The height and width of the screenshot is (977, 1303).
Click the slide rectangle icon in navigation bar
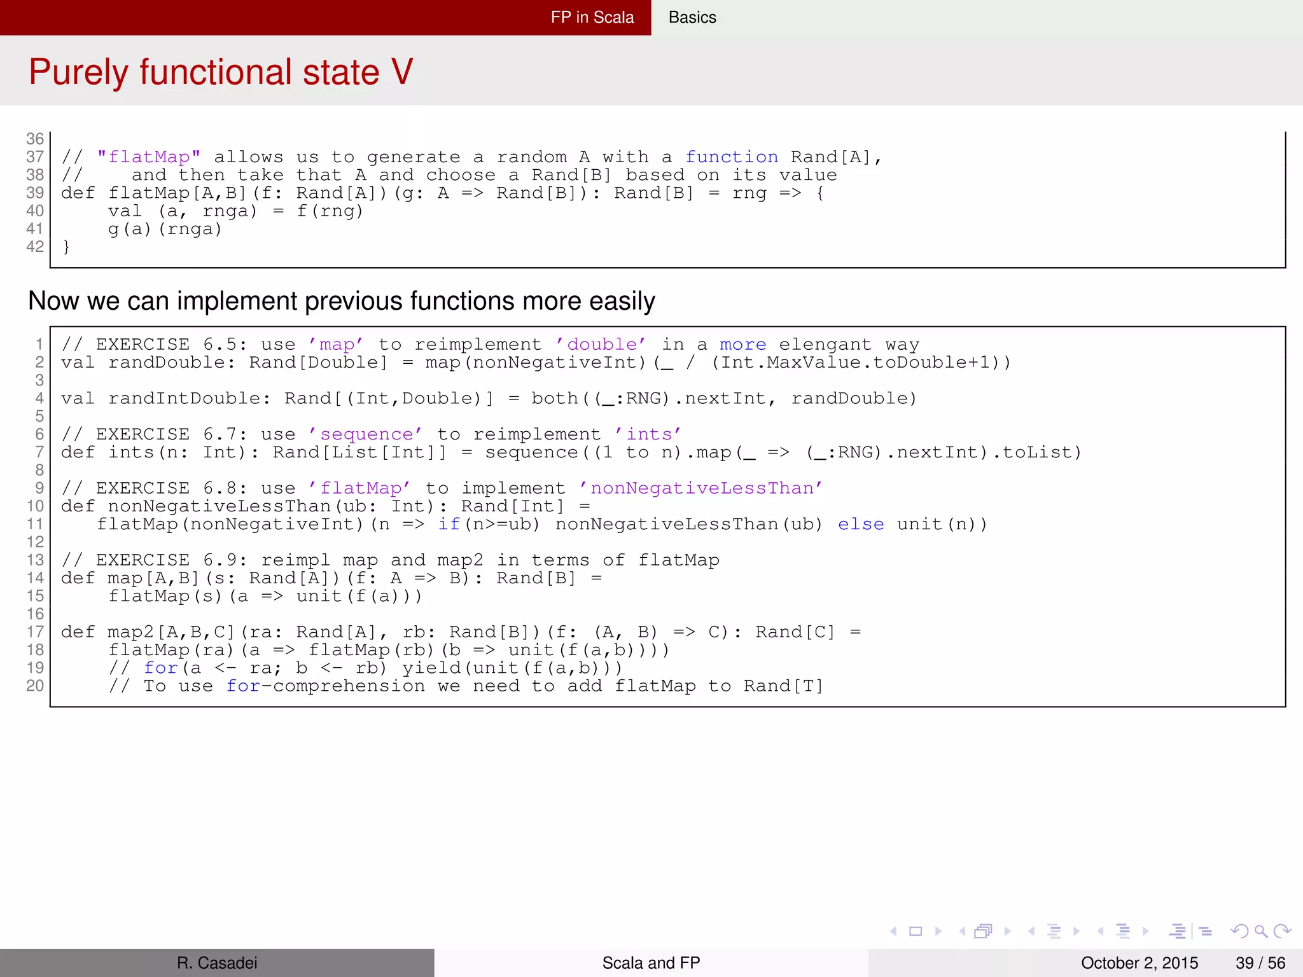tap(916, 931)
